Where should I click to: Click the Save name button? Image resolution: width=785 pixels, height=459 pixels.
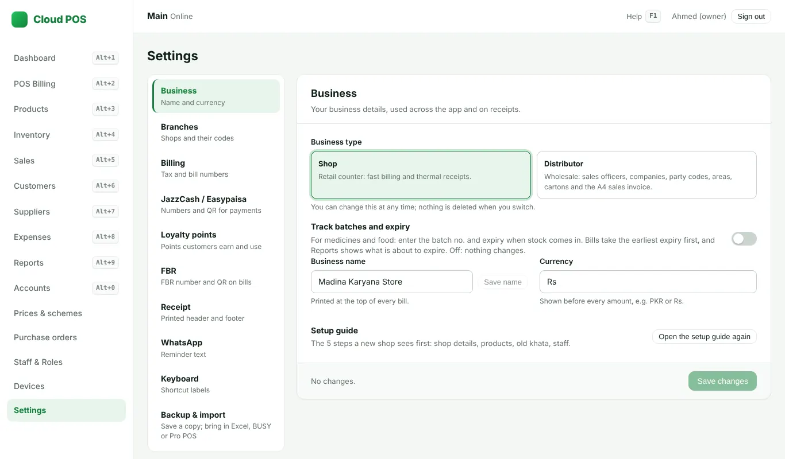pos(503,282)
